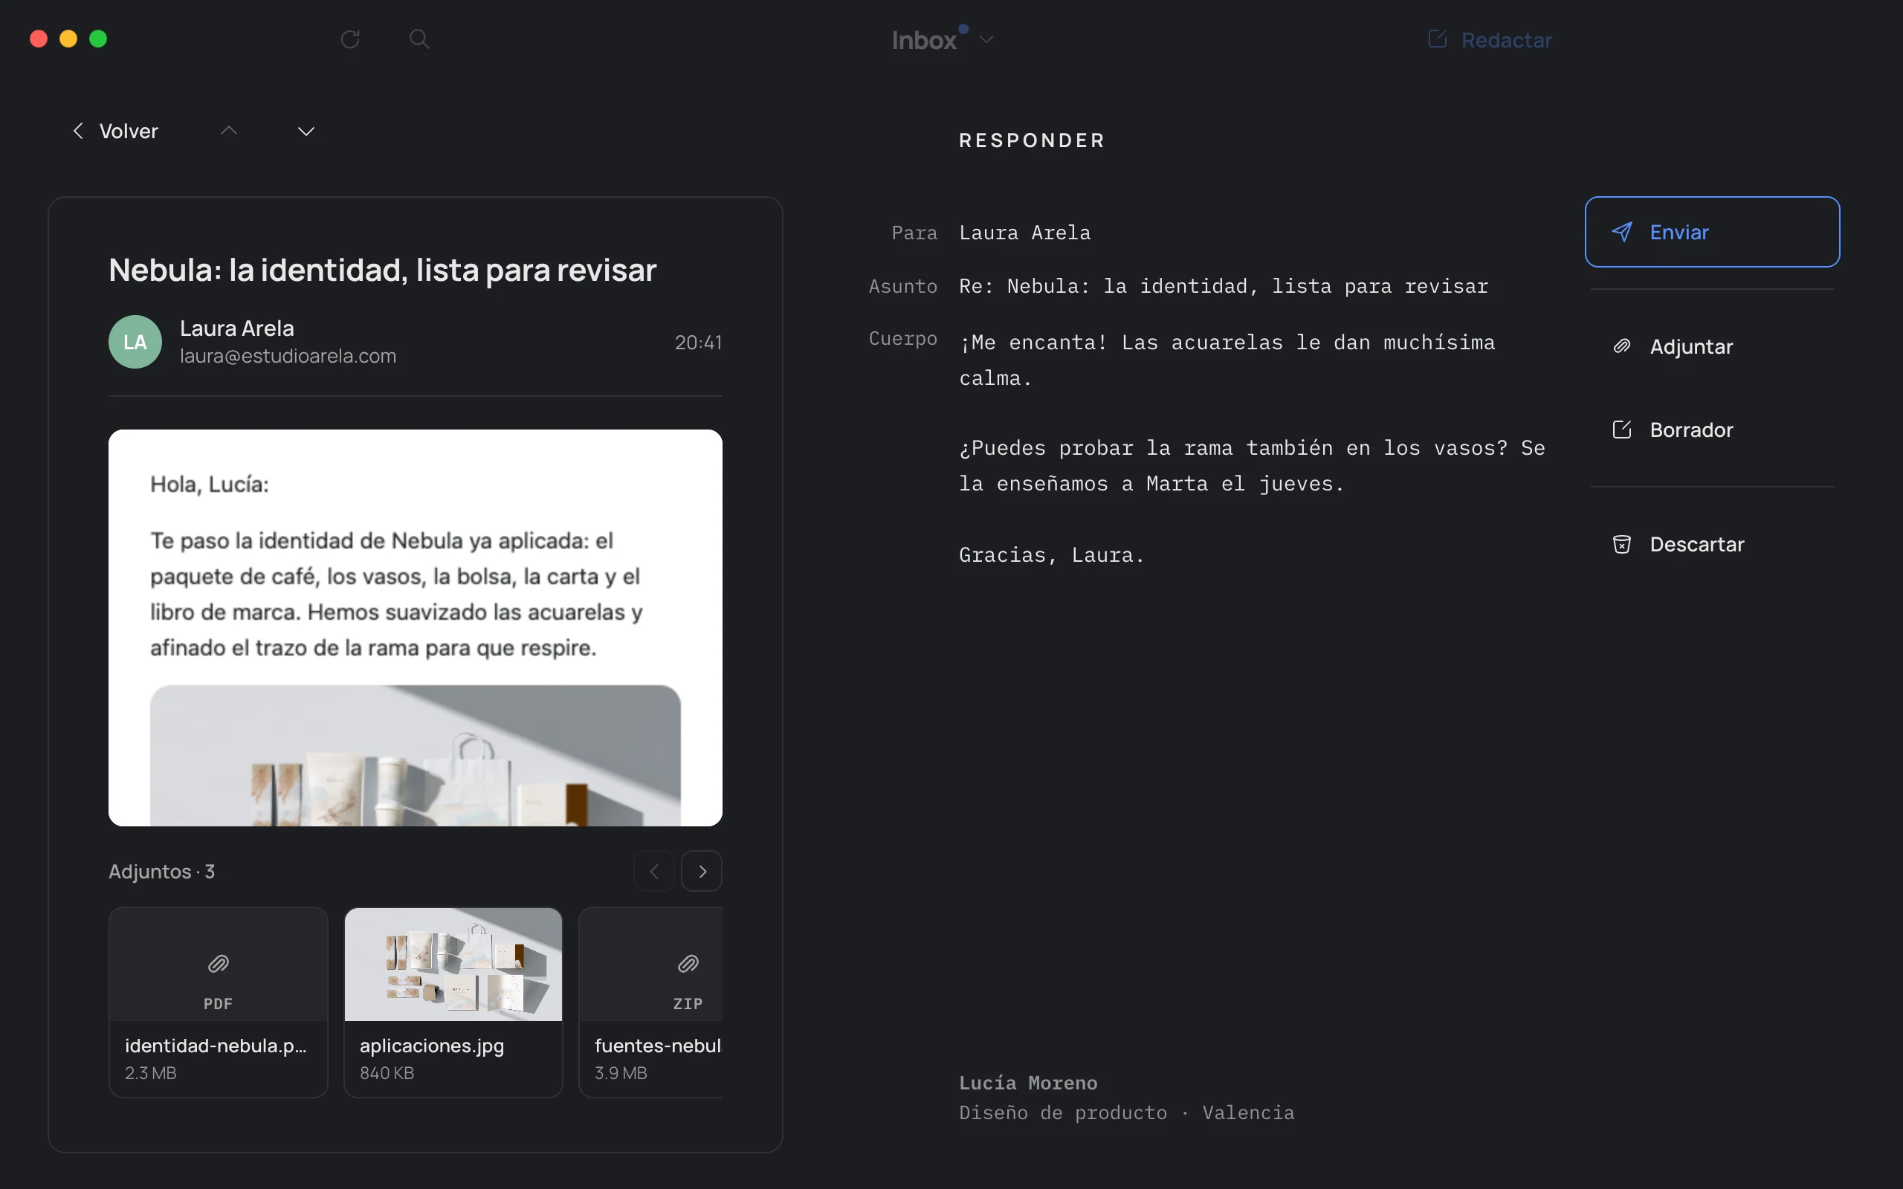Click the sender name Laura Arela
1903x1189 pixels.
click(236, 328)
